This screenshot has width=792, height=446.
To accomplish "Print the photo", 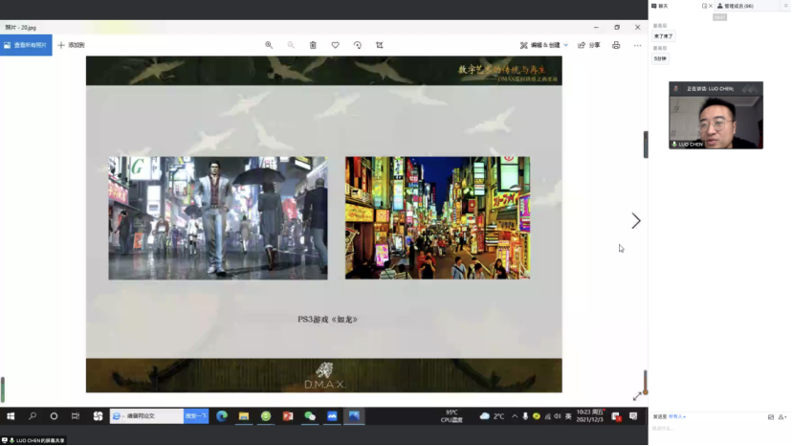I will [616, 45].
